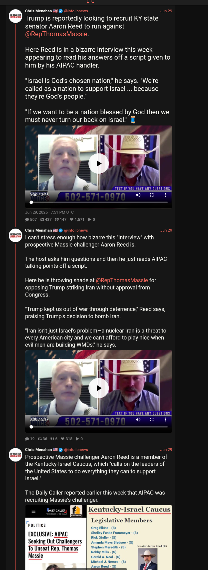Open the Information Liberation avatar on second tweet
The image size is (208, 570).
(x=16, y=235)
